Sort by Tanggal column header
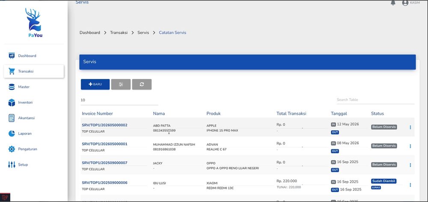Viewport: 428px width, 202px height. [339, 114]
